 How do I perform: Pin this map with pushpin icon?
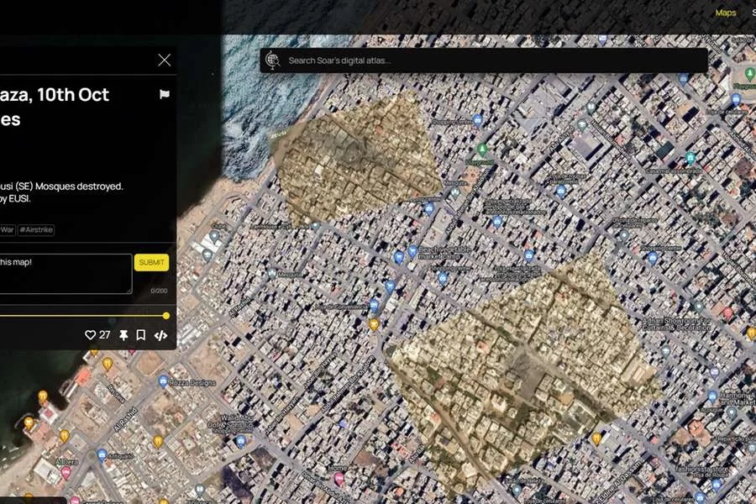coord(123,335)
